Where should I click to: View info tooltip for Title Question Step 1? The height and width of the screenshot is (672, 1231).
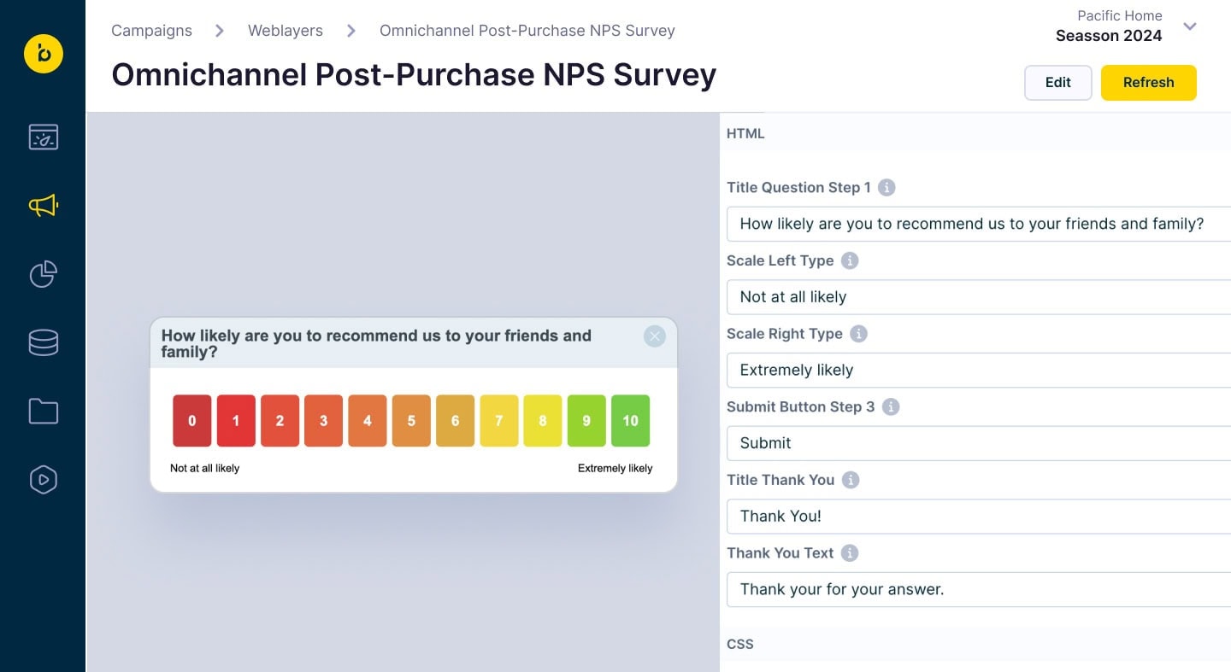click(886, 187)
